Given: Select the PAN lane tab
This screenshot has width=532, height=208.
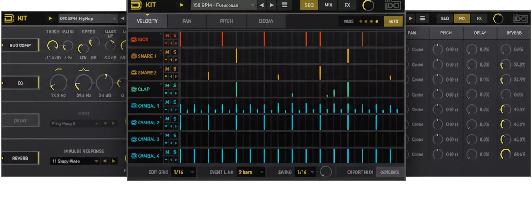Looking at the screenshot, I should click(187, 21).
